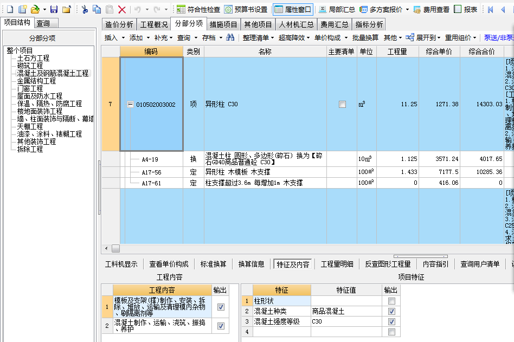Click the redo arrow icon
The image size is (514, 342).
(x=157, y=9)
